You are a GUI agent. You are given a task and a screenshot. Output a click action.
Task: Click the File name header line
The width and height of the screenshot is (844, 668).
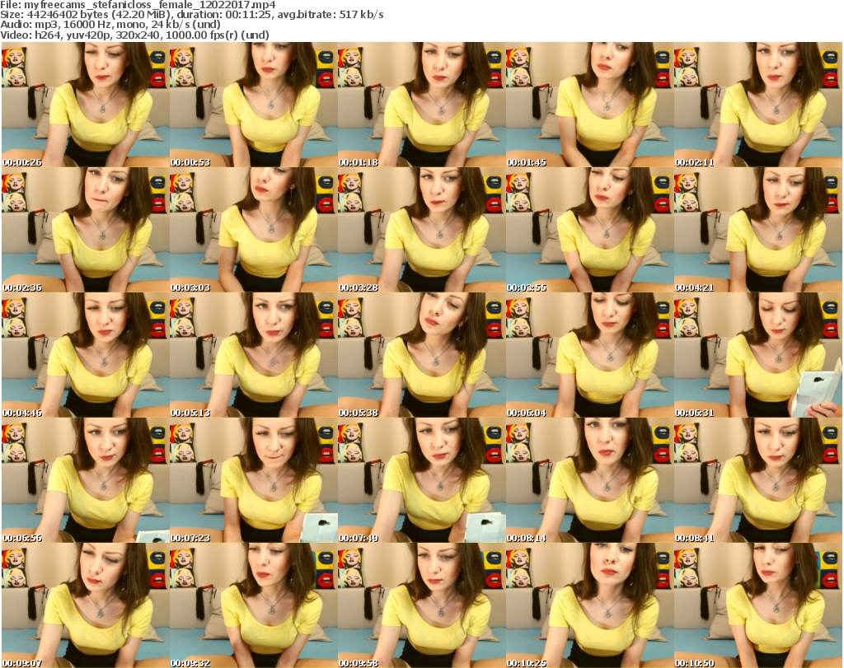[x=138, y=5]
